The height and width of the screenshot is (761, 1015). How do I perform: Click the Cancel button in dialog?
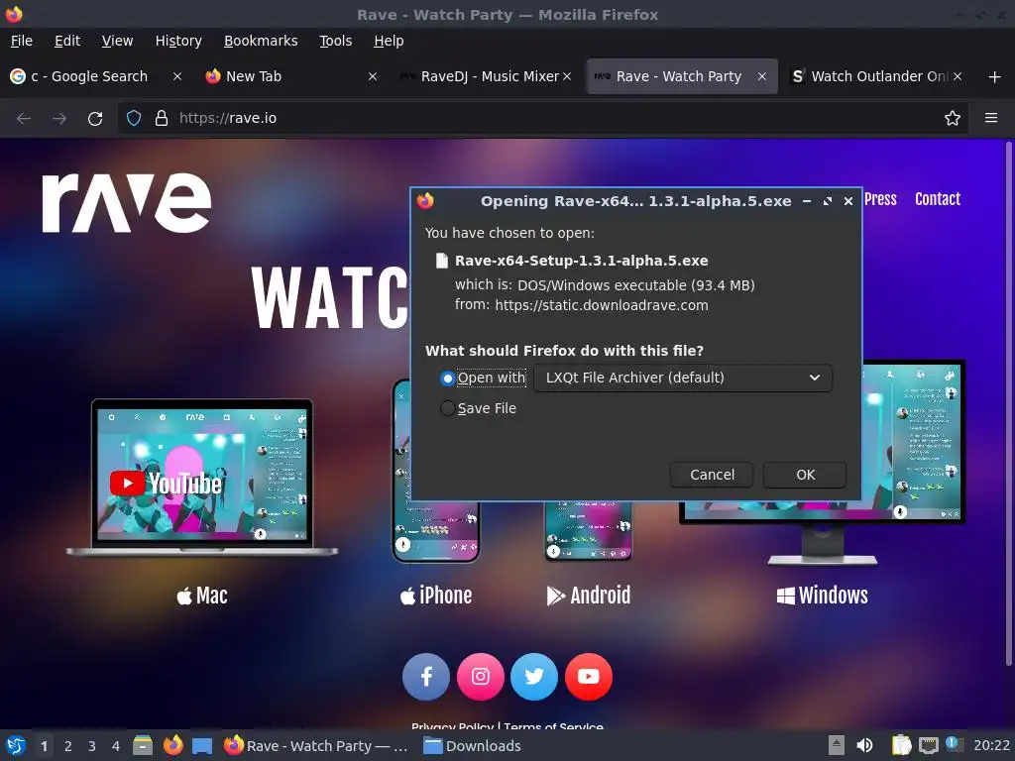point(712,475)
